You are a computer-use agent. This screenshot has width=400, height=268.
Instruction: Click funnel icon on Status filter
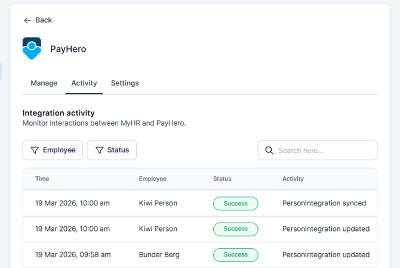(x=100, y=151)
